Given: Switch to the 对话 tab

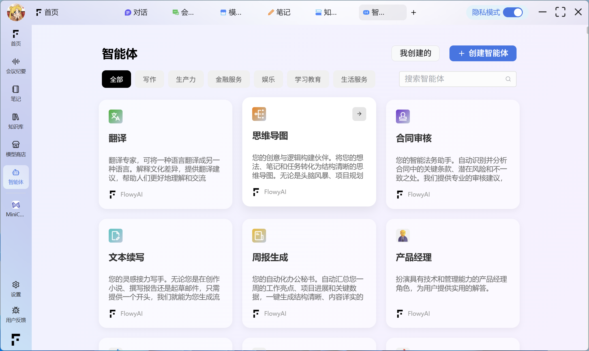Looking at the screenshot, I should point(136,12).
